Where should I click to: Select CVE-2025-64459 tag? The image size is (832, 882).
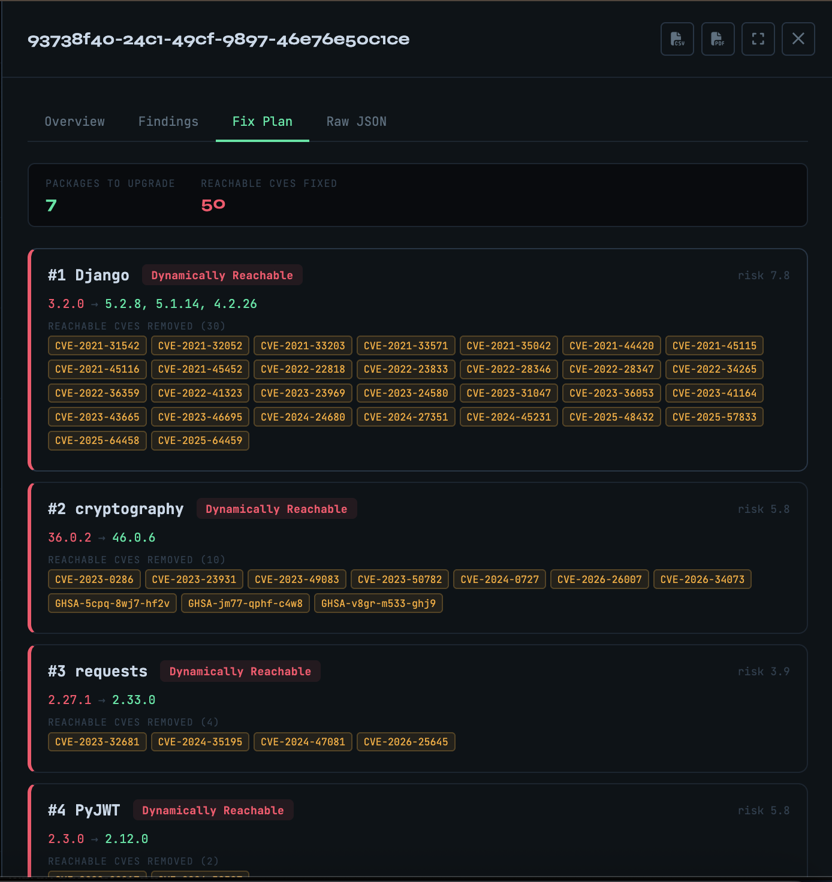pos(200,440)
